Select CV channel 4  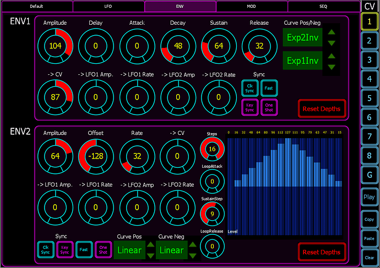tap(370, 79)
